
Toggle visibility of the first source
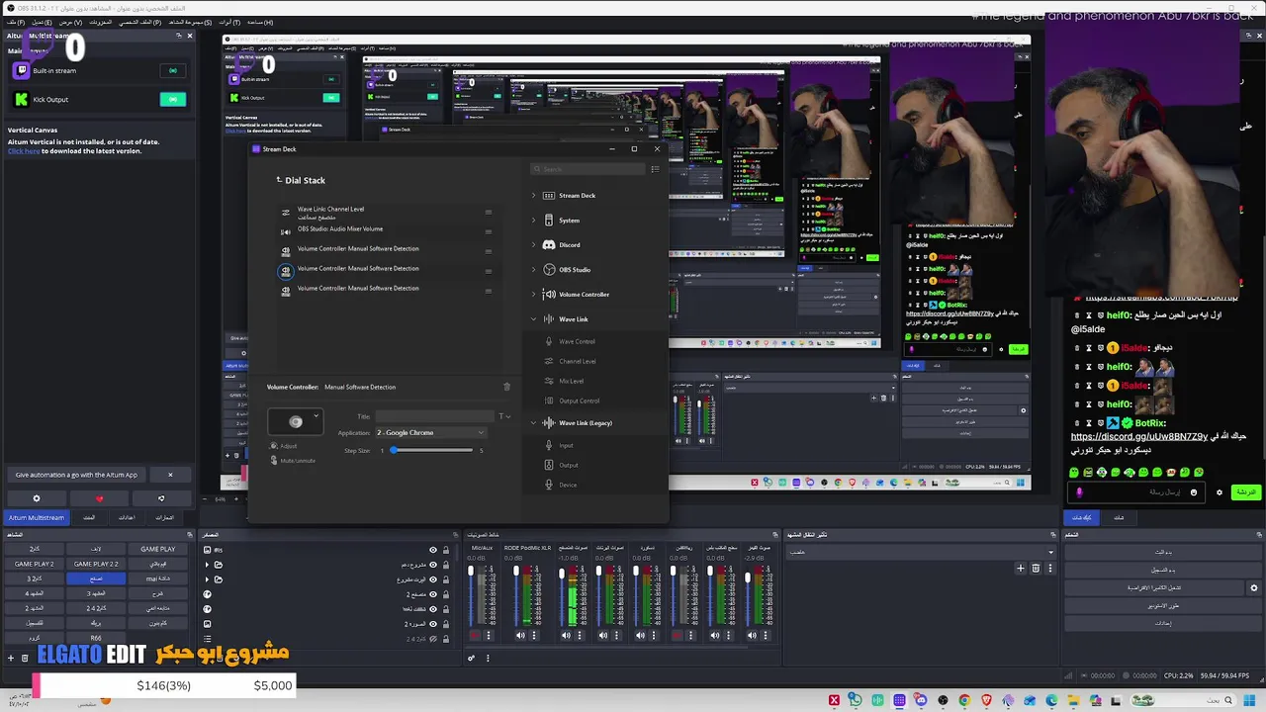coord(432,550)
